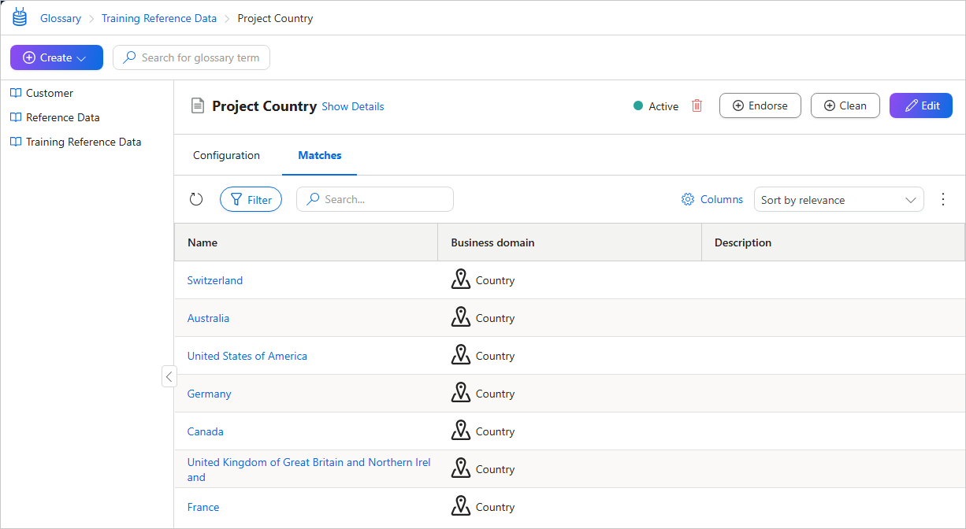The image size is (966, 529).
Task: Click the Country map-pin icon in France row
Action: click(461, 506)
